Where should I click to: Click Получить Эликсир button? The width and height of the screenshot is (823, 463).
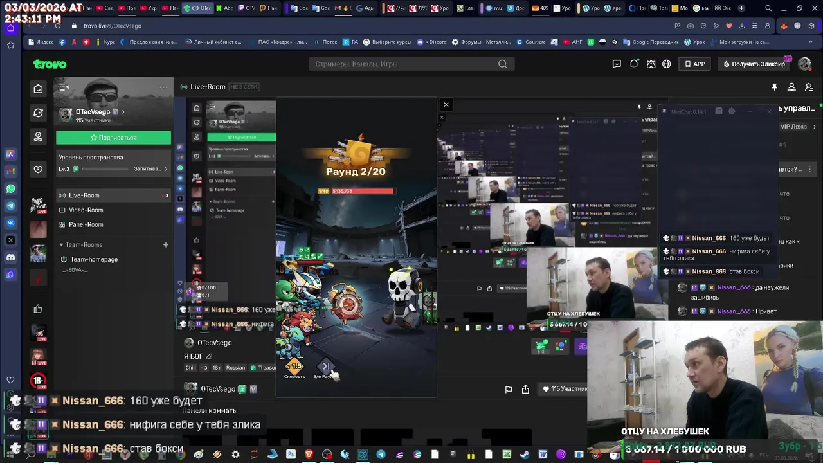pos(754,64)
